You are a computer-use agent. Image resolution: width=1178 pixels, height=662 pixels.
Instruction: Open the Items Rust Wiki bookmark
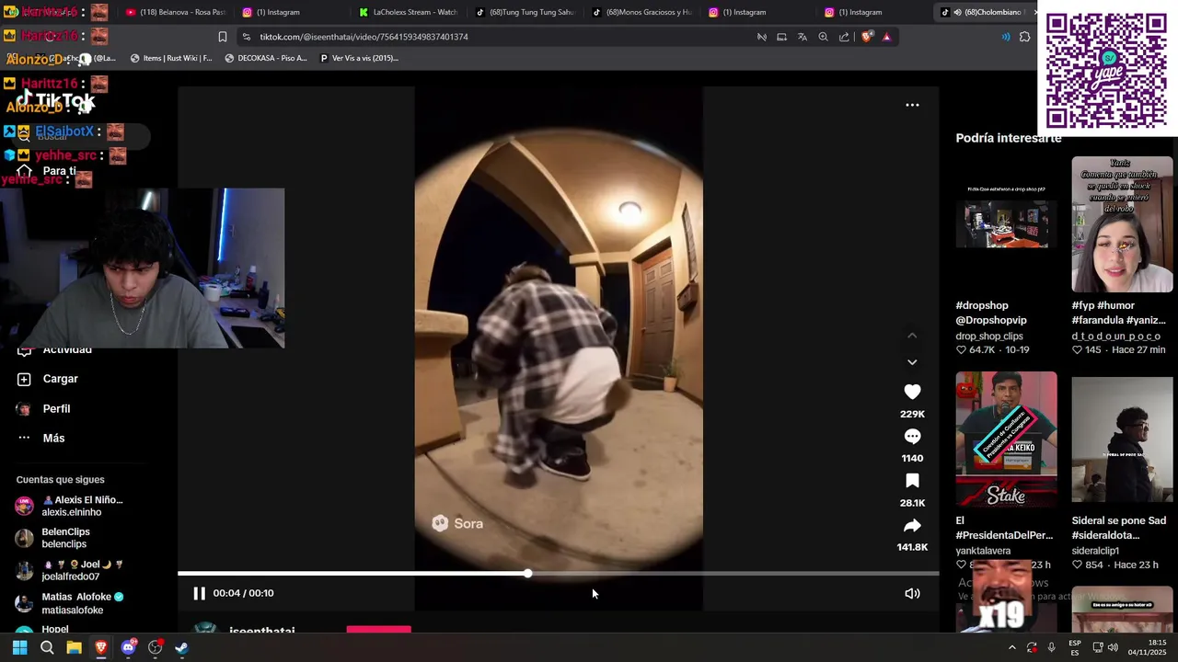point(170,58)
